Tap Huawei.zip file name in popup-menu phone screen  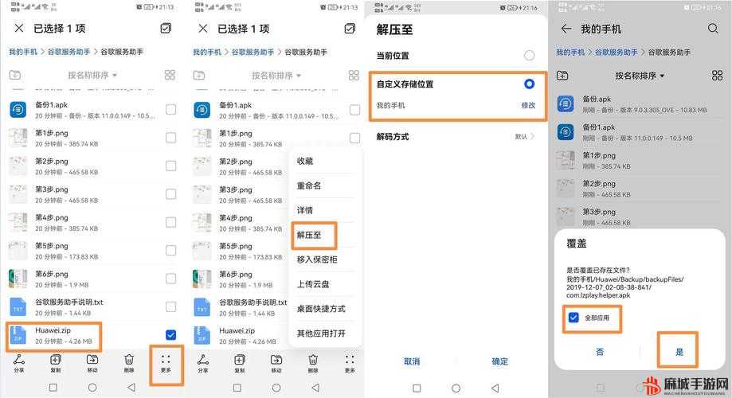[237, 330]
